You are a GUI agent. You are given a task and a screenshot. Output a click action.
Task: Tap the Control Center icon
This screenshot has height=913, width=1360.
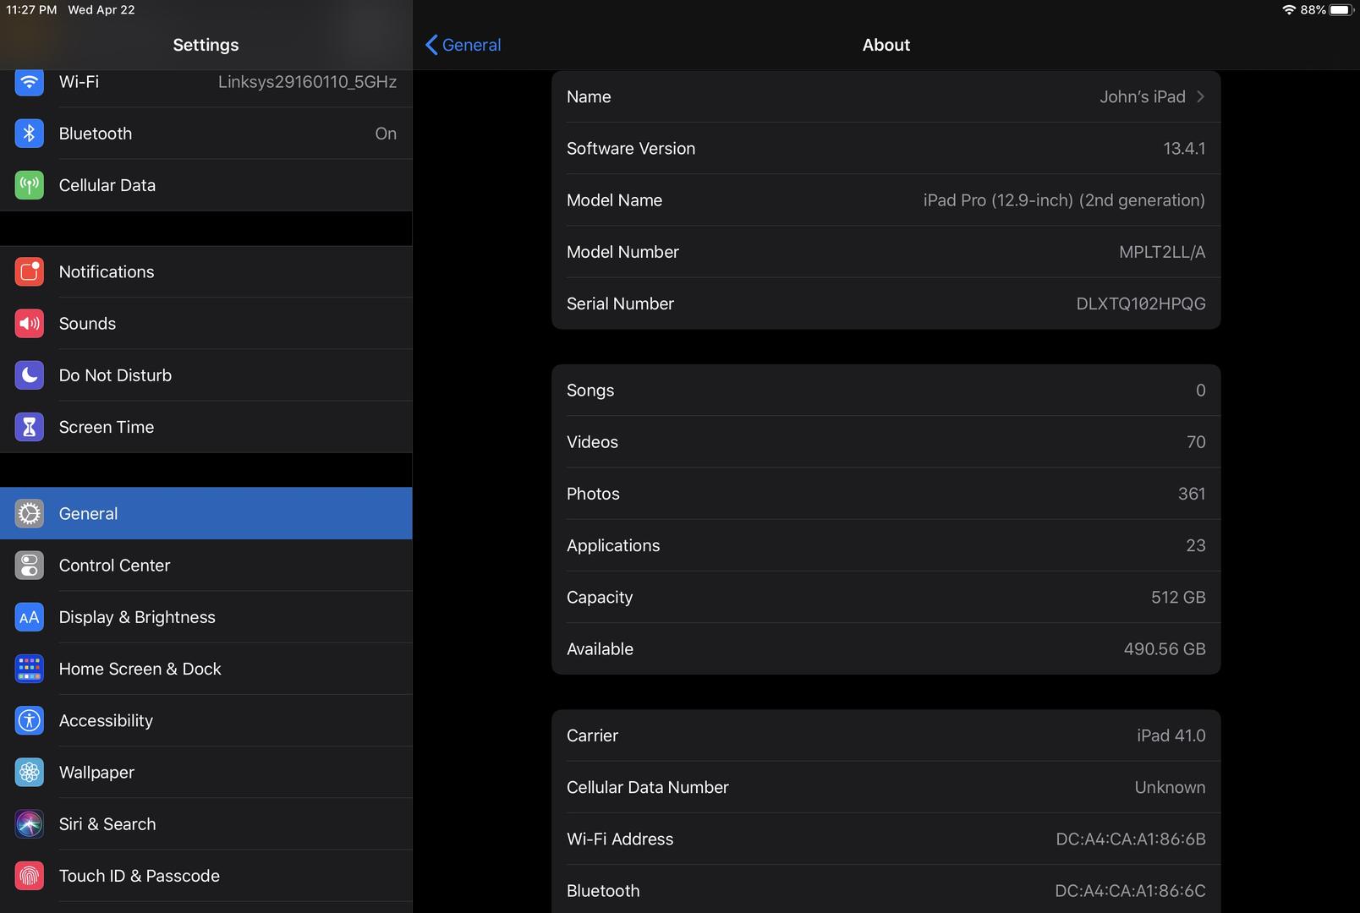point(30,566)
